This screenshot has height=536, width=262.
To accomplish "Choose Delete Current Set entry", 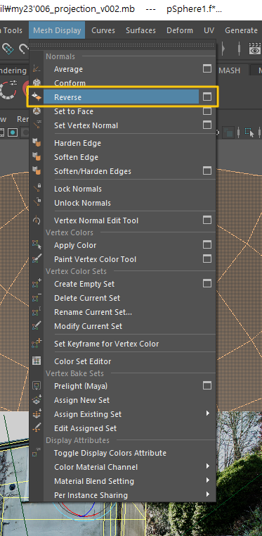I will 87,298.
